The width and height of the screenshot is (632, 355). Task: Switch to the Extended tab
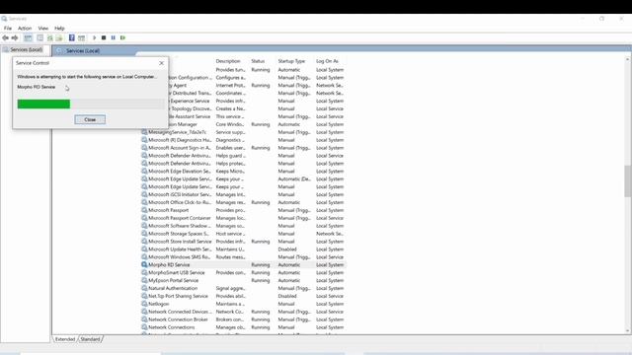tap(65, 339)
